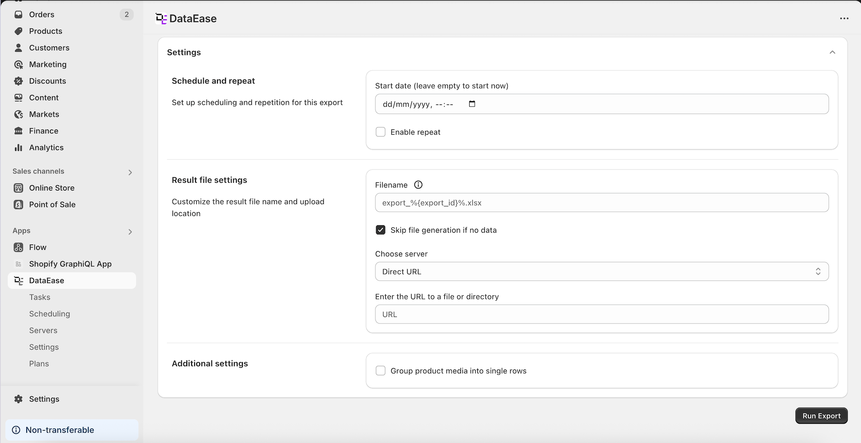Check Group product media into single rows
The width and height of the screenshot is (861, 443).
click(x=381, y=371)
